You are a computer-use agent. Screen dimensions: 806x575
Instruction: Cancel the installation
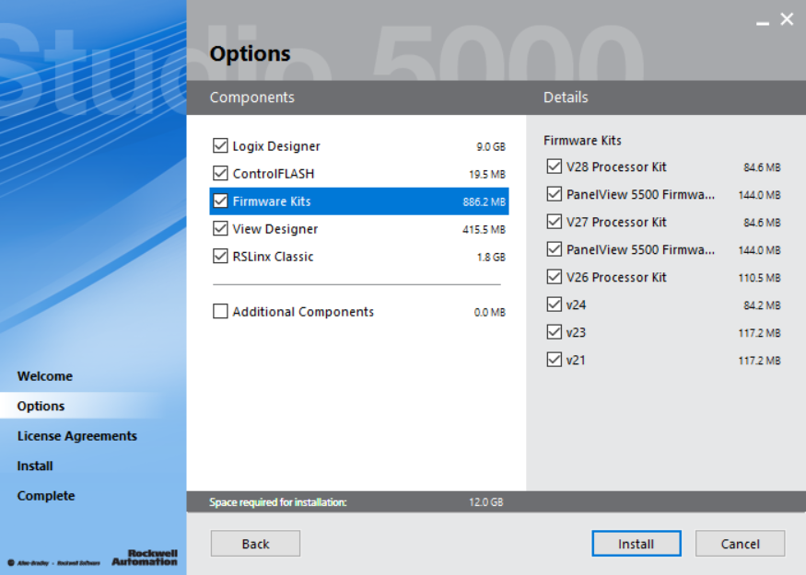coord(741,544)
